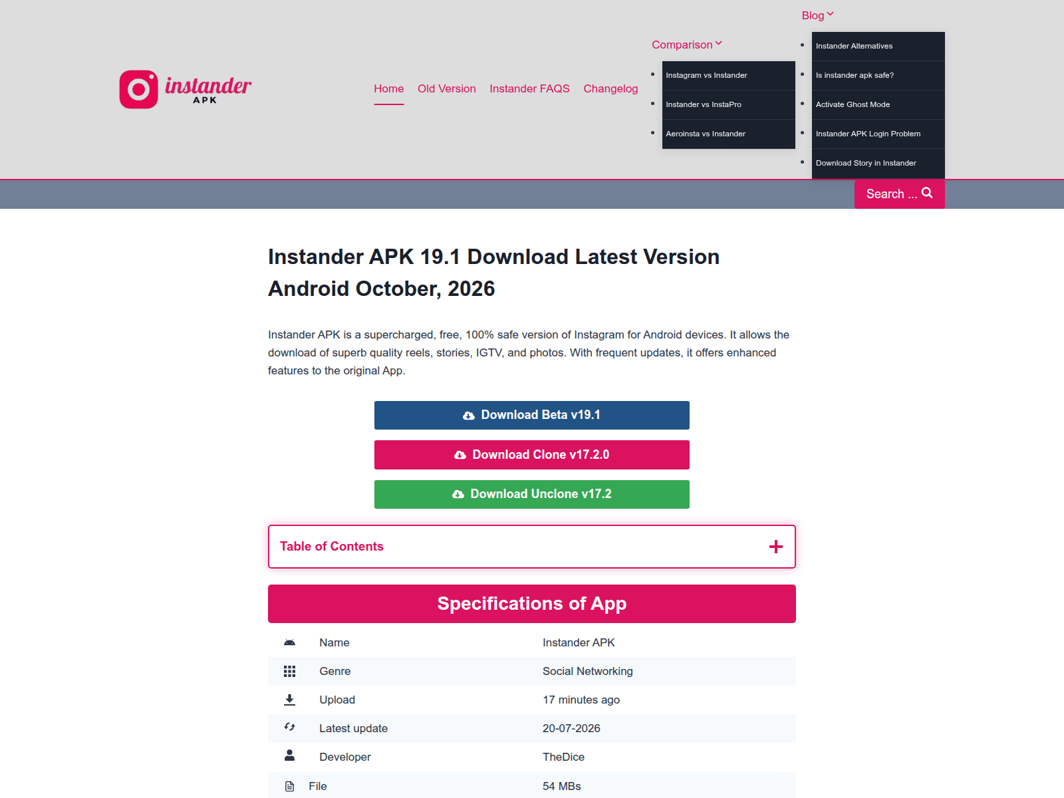Go to the Home menu item
This screenshot has width=1064, height=798.
click(389, 88)
